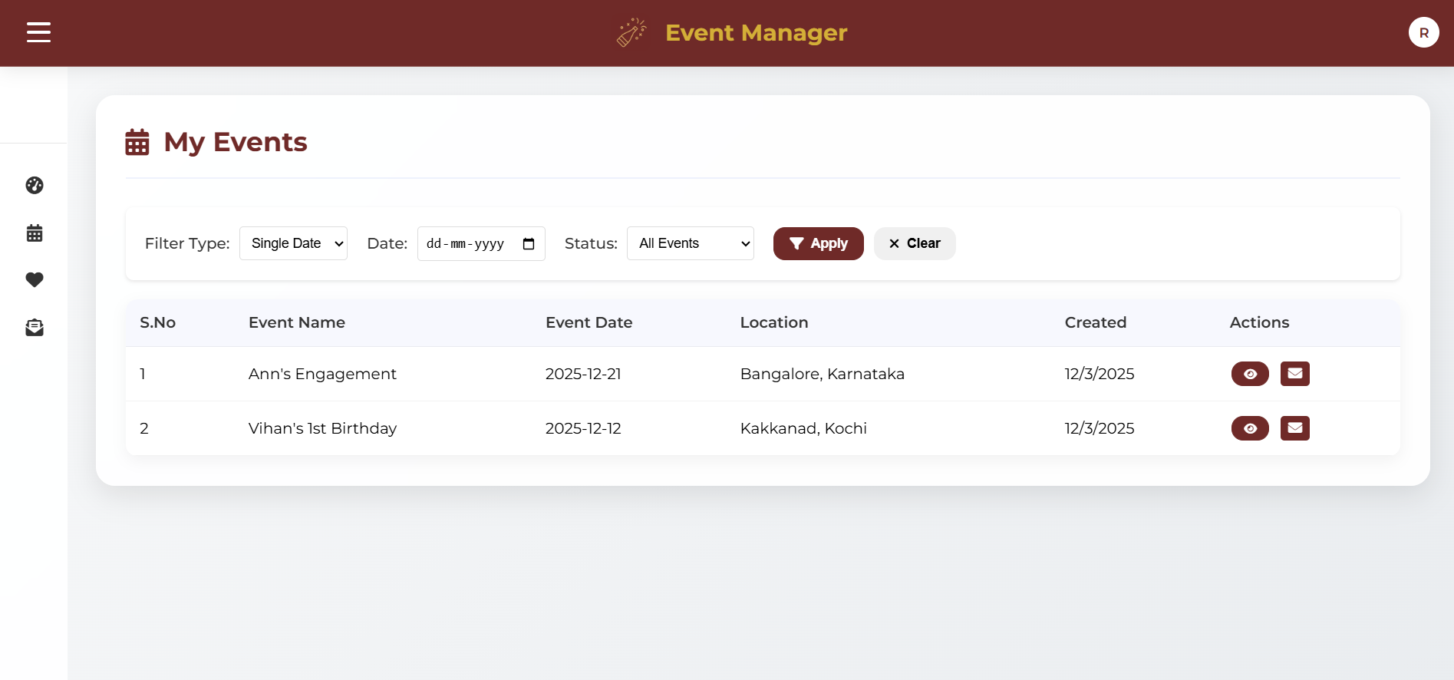Image resolution: width=1454 pixels, height=680 pixels.
Task: Select the Vihan's 1st Birthday name cell
Action: point(322,428)
